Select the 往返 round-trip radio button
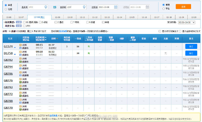The height and width of the screenshot is (122, 202). 6,9
